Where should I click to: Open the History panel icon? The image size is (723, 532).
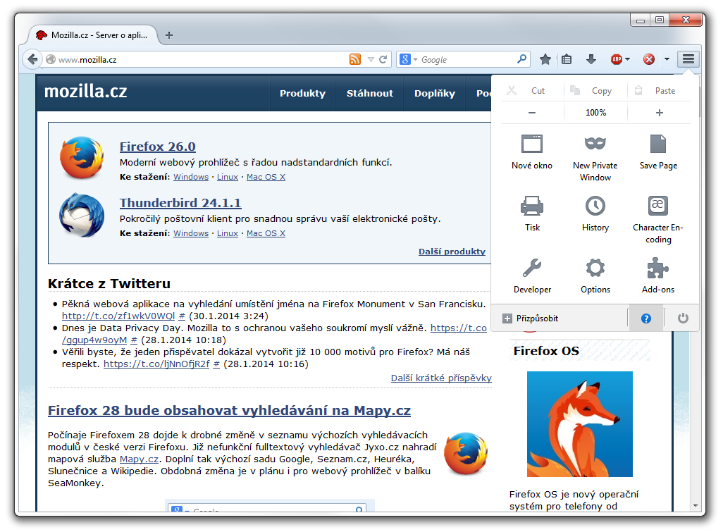[595, 206]
